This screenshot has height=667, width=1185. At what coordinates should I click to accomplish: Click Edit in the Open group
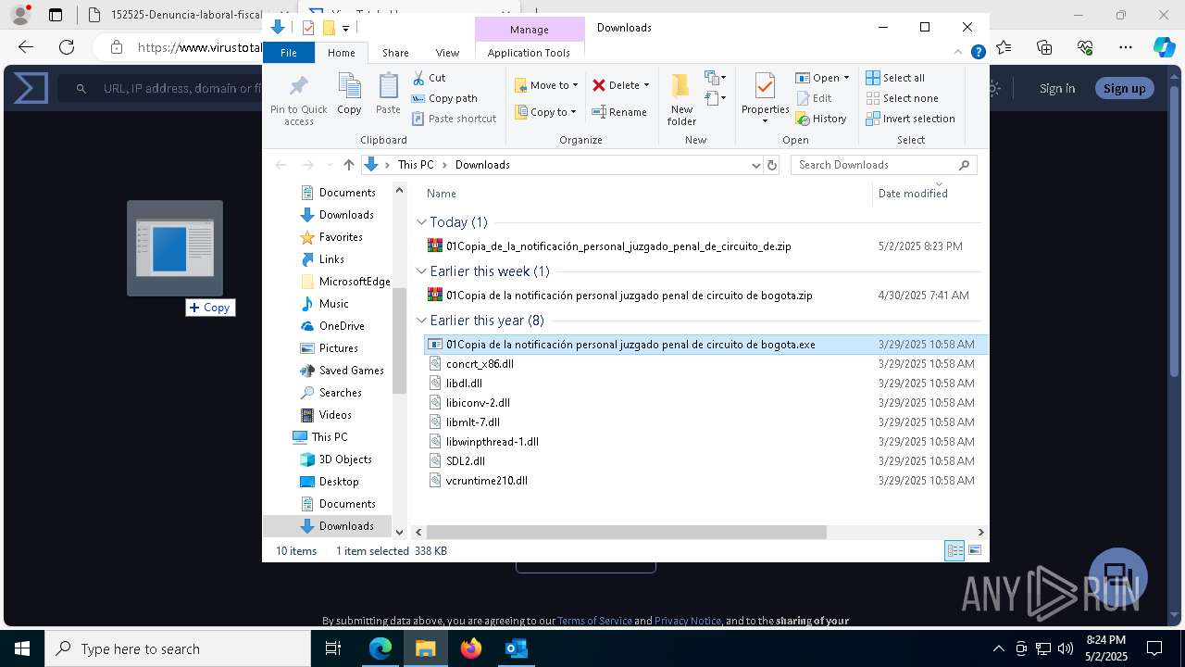point(814,98)
